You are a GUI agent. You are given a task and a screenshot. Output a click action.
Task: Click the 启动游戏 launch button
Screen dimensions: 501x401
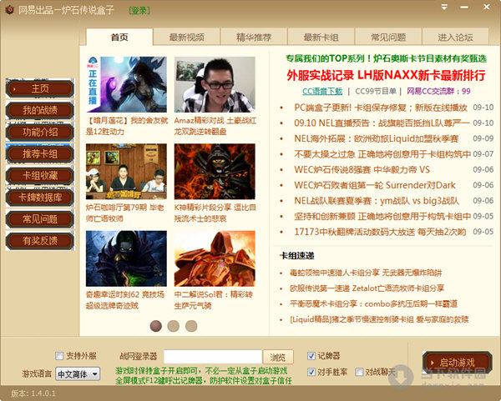pyautogui.click(x=458, y=363)
